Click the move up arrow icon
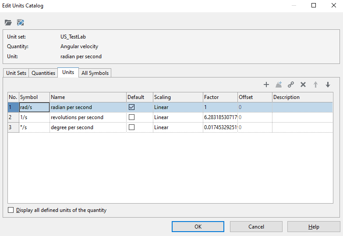 click(x=315, y=85)
